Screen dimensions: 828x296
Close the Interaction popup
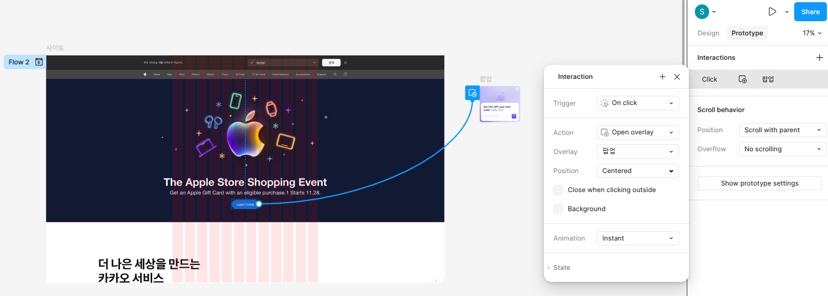pyautogui.click(x=677, y=77)
